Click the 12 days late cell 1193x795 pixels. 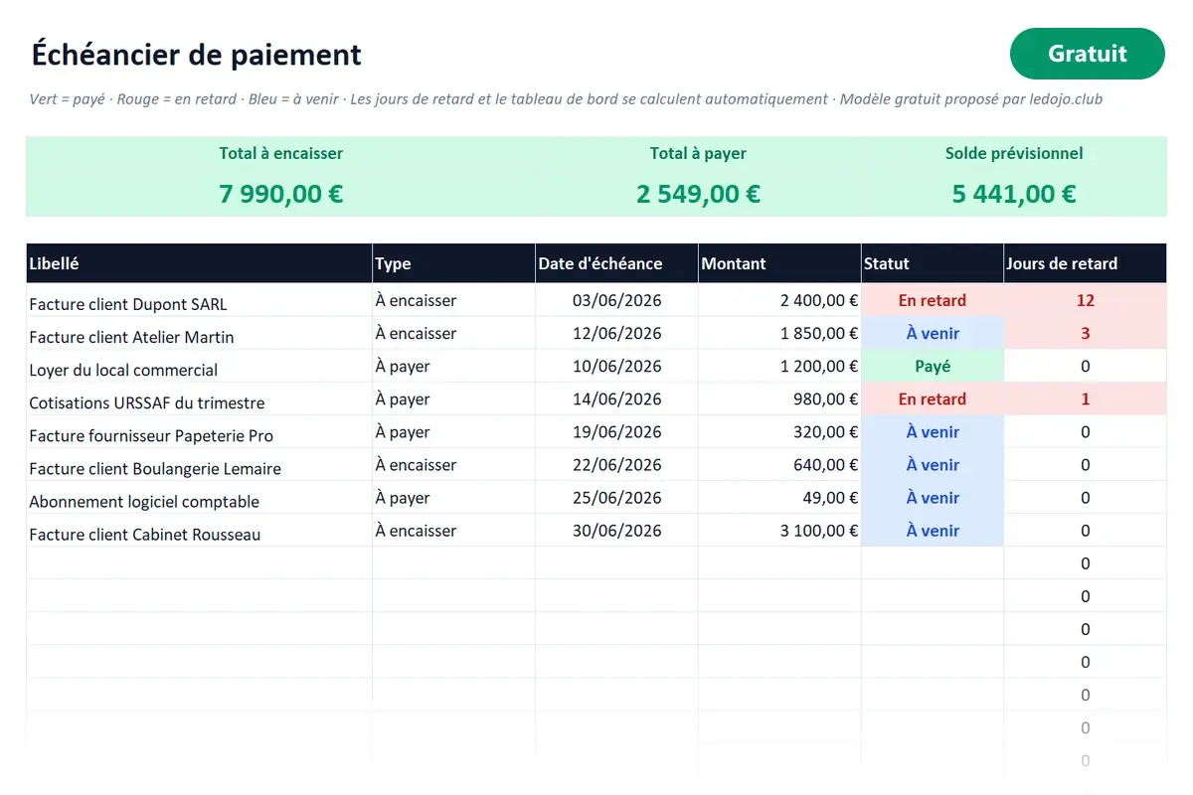1085,300
